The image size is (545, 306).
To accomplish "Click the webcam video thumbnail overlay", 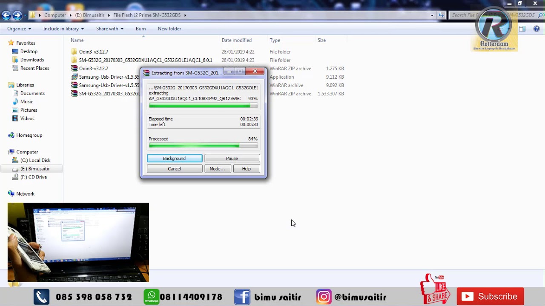I will [x=78, y=242].
